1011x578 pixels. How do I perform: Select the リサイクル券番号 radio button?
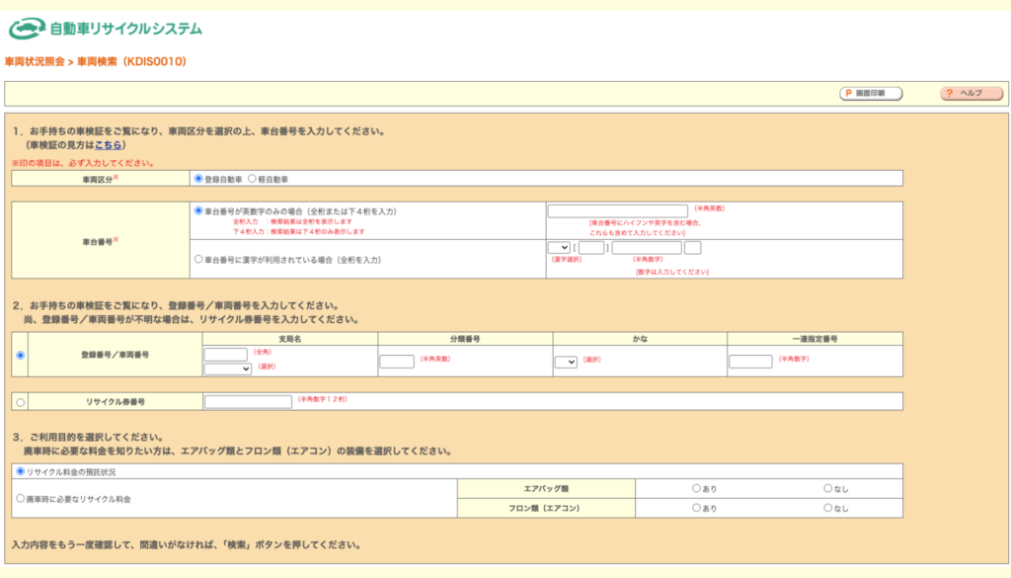pyautogui.click(x=21, y=402)
